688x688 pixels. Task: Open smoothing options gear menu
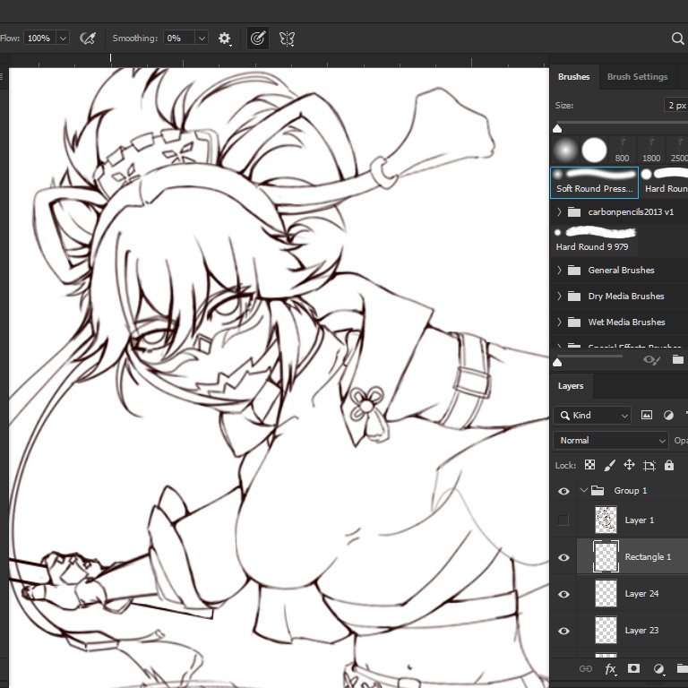(225, 39)
